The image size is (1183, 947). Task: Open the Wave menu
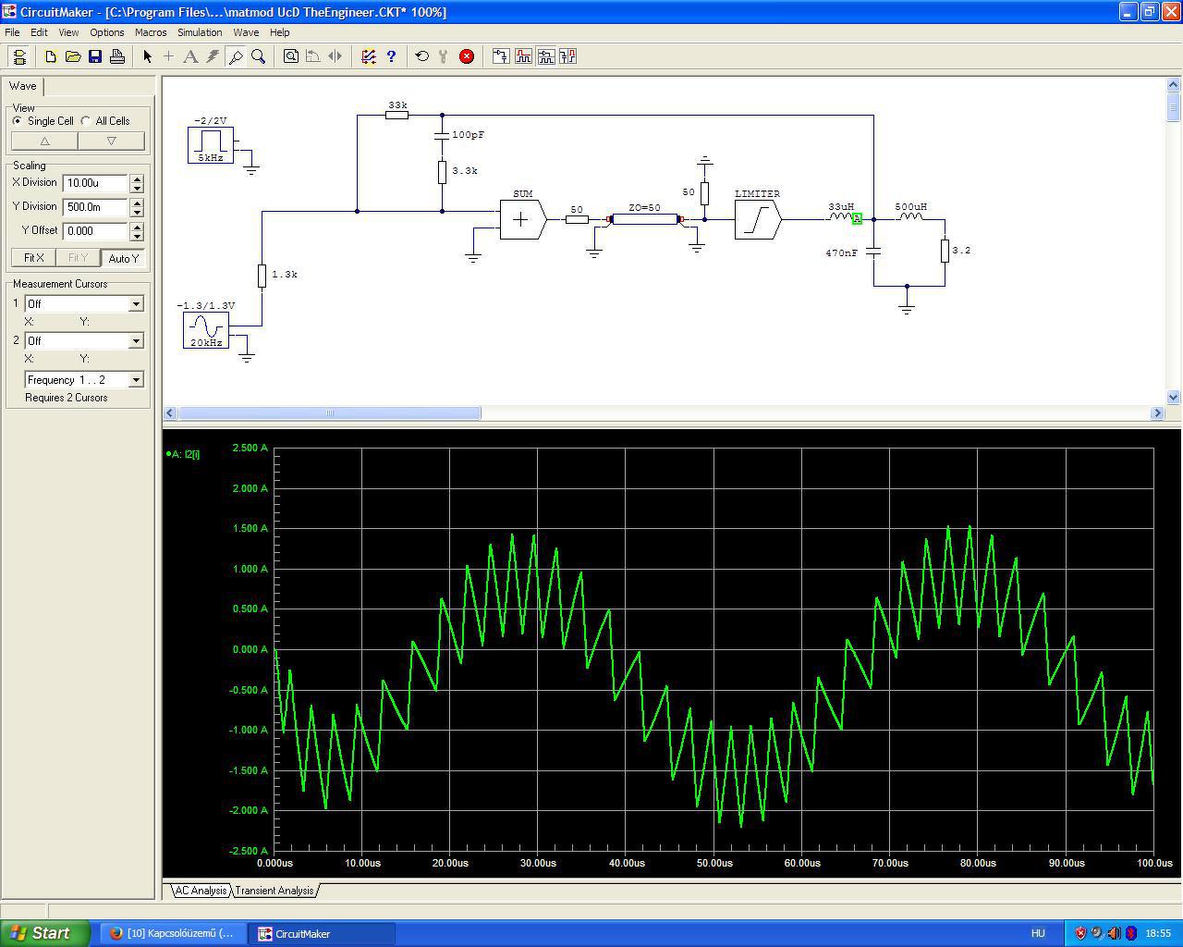pos(246,32)
